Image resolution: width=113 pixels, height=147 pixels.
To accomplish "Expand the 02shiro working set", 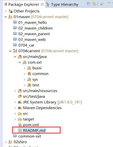I will [x=6, y=142].
